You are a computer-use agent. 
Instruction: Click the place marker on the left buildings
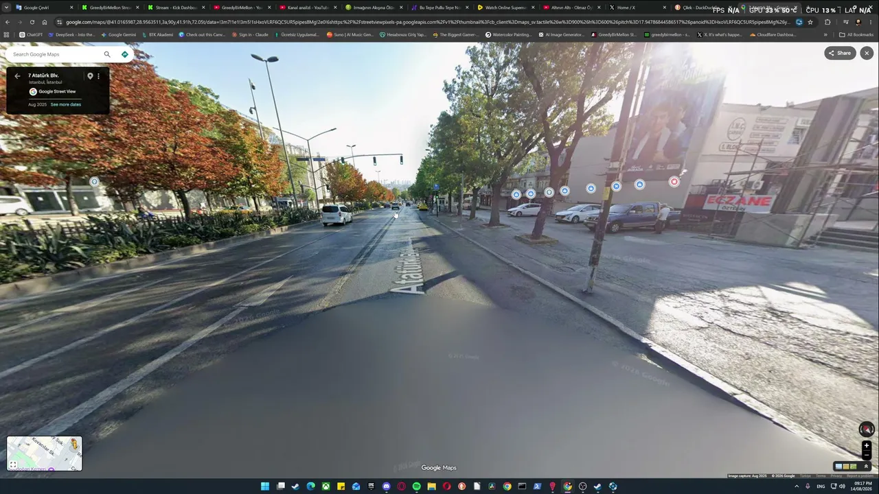tap(94, 182)
